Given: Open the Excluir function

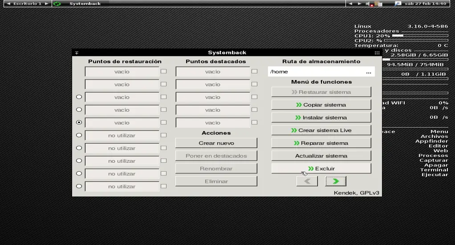Looking at the screenshot, I should [321, 169].
